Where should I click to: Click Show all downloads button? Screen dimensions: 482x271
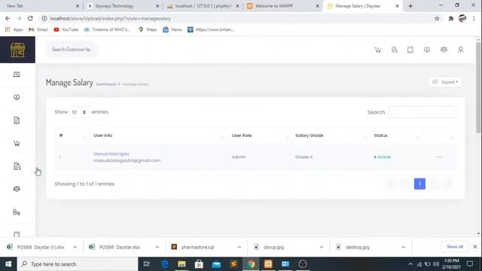tap(455, 247)
